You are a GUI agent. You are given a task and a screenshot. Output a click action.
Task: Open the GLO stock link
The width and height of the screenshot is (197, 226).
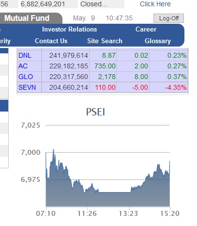pyautogui.click(x=26, y=77)
